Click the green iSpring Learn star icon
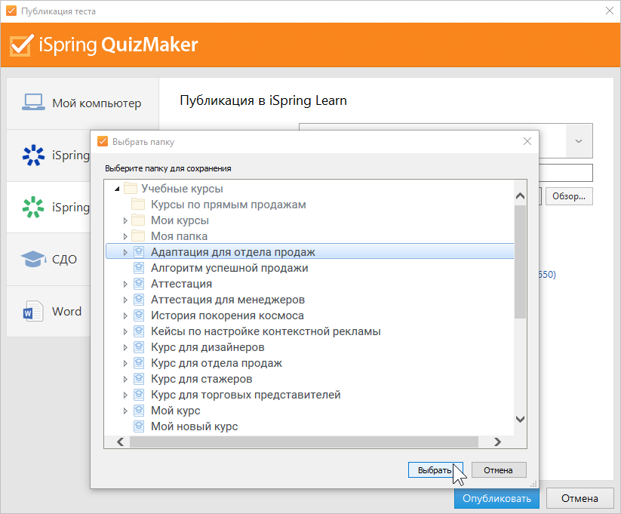Screen dimensions: 621x514 33,207
